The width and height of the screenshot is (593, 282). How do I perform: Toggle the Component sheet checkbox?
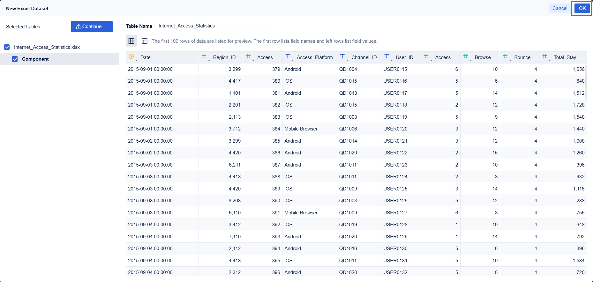[15, 59]
